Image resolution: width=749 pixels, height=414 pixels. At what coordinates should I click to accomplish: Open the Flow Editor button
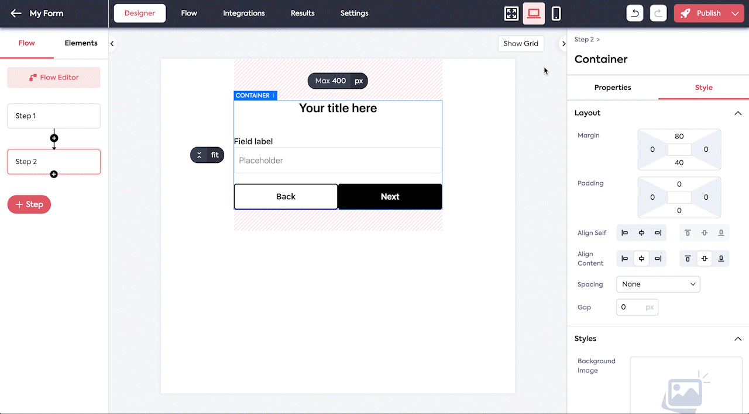(x=54, y=78)
